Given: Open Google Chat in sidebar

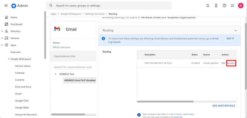Looking at the screenshot, I should click(x=22, y=101).
